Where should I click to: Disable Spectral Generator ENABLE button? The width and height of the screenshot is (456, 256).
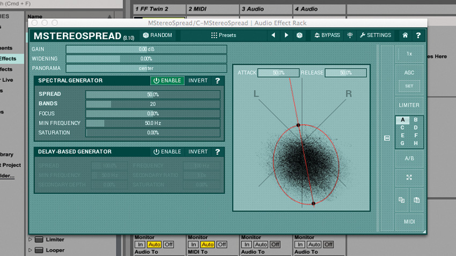[x=167, y=80]
